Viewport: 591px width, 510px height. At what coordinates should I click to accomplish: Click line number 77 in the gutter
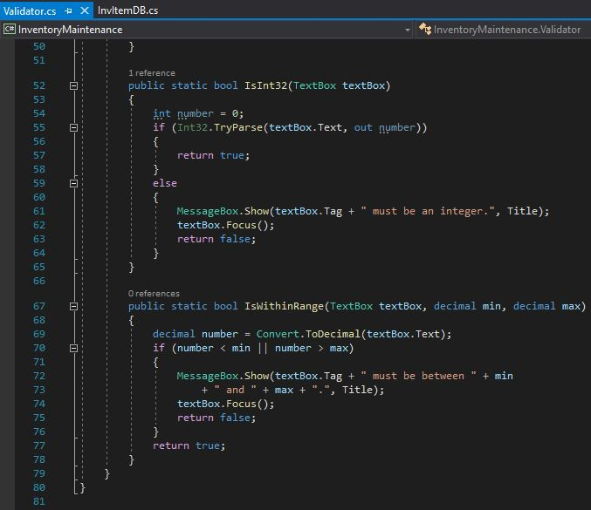(x=39, y=445)
